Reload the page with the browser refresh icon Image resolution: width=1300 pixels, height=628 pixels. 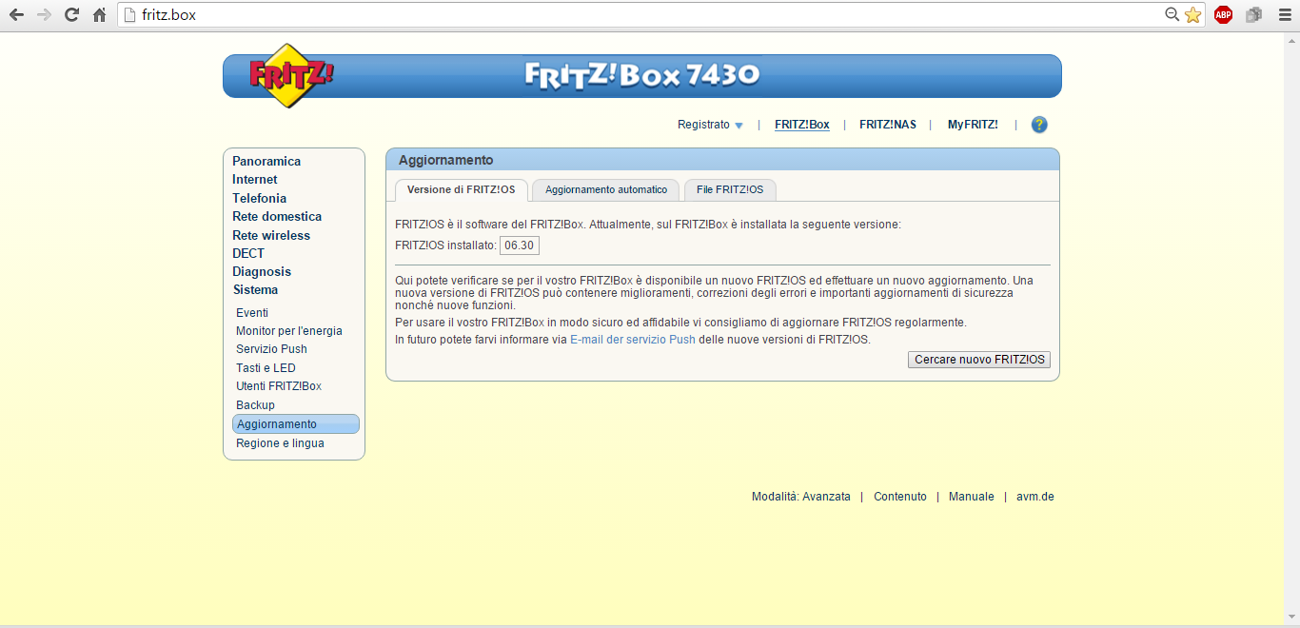click(x=71, y=15)
